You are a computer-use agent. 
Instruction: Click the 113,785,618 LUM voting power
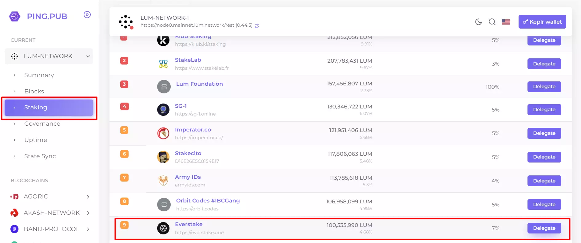(x=351, y=178)
